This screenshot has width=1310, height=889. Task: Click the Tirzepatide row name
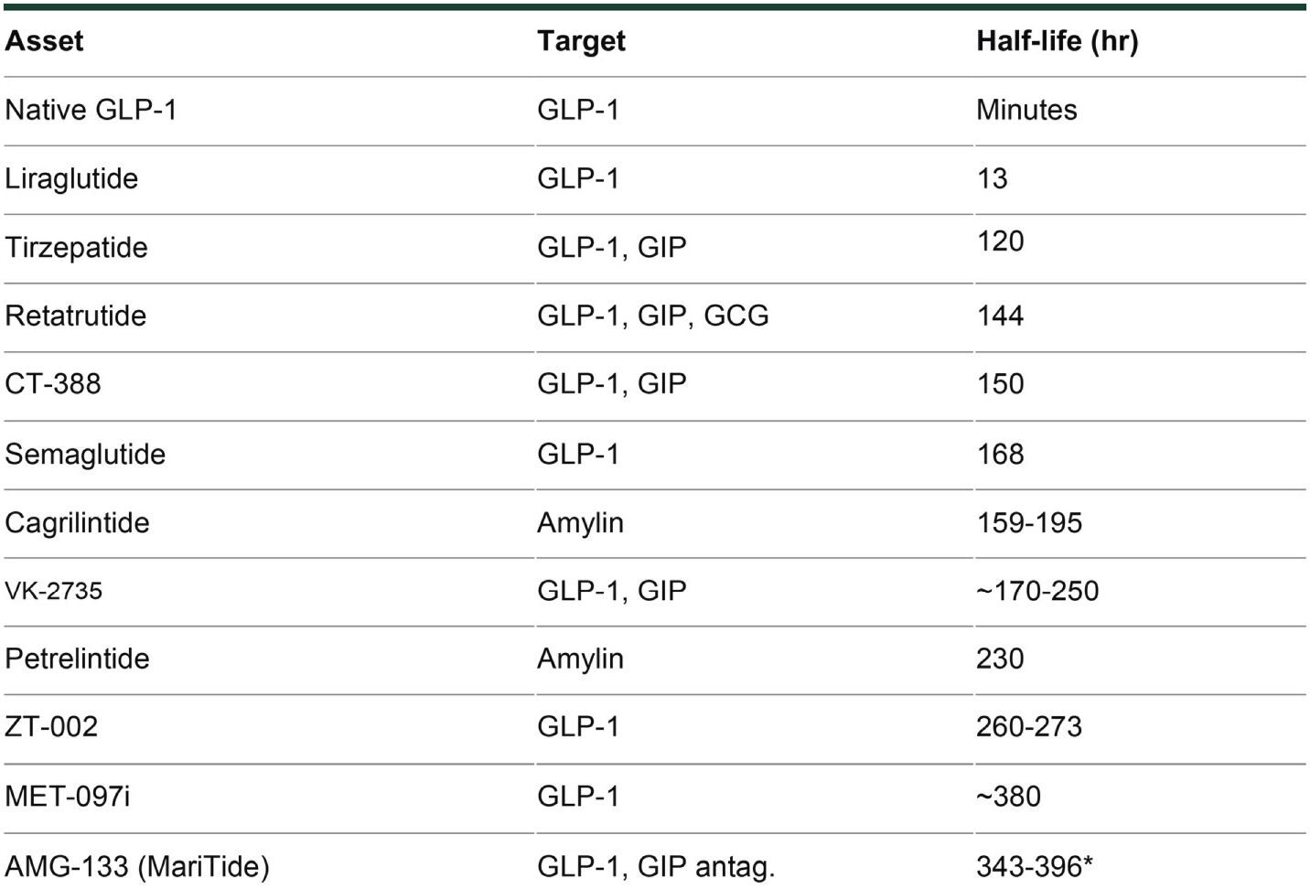76,247
